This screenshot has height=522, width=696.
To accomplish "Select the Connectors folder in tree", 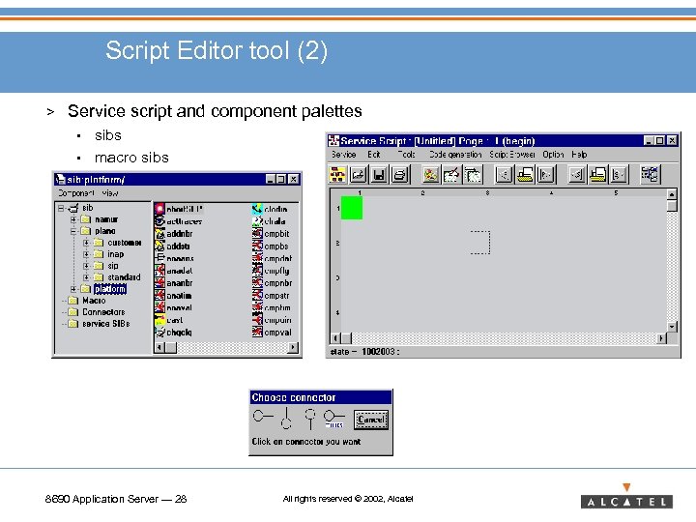I will point(103,312).
